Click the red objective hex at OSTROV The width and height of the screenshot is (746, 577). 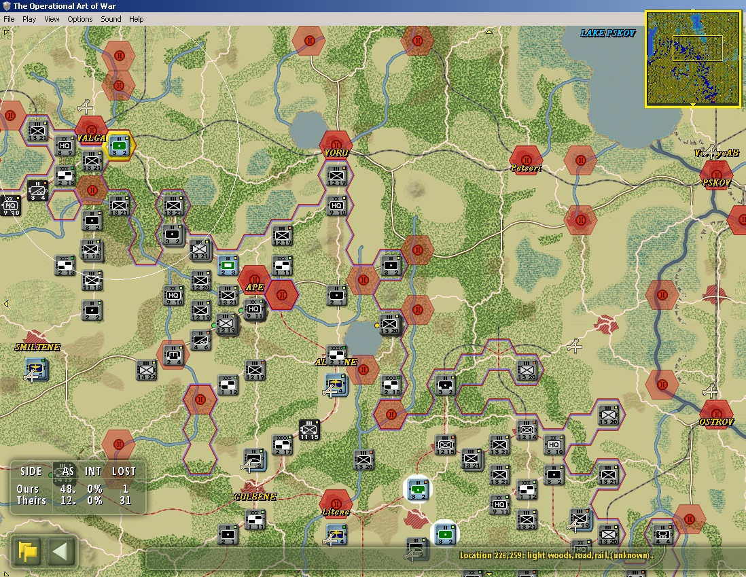(x=717, y=415)
